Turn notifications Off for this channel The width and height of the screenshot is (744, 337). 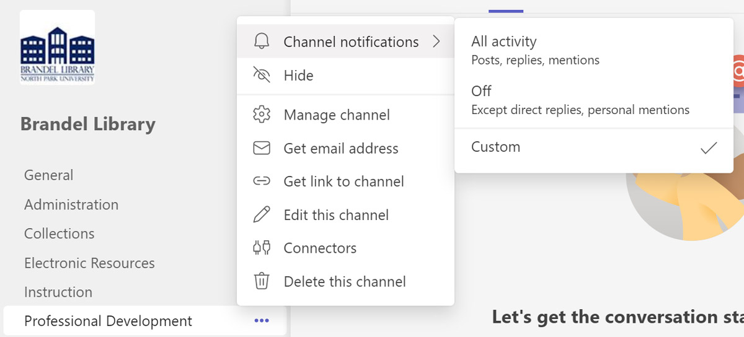pos(481,91)
